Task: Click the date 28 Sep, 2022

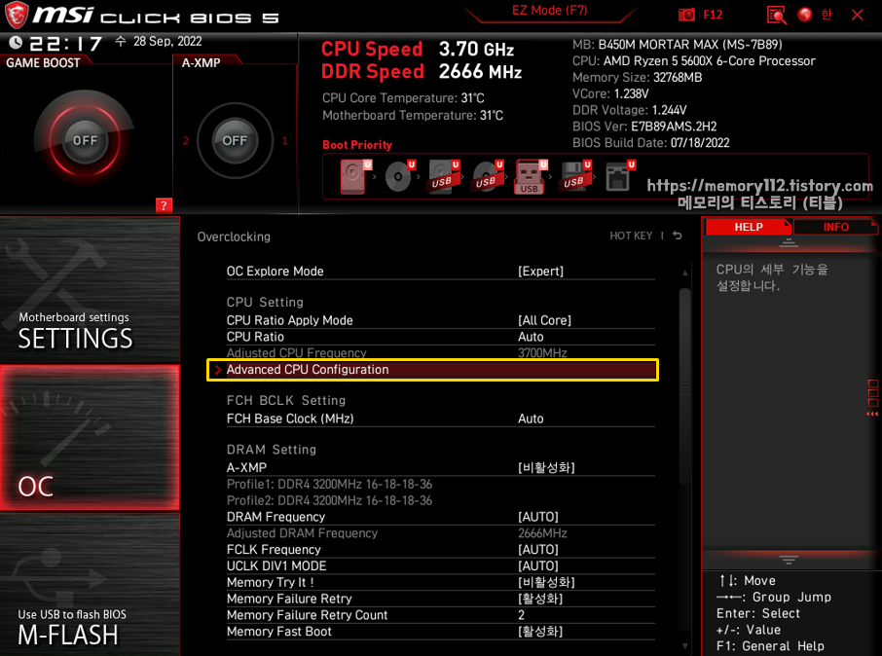Action: pyautogui.click(x=167, y=41)
